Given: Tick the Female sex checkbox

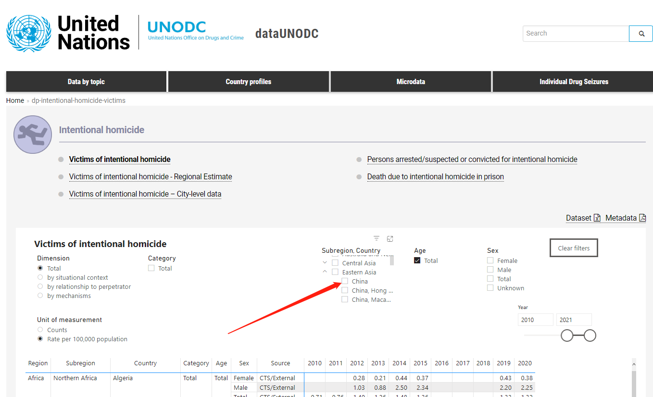Looking at the screenshot, I should pyautogui.click(x=490, y=261).
